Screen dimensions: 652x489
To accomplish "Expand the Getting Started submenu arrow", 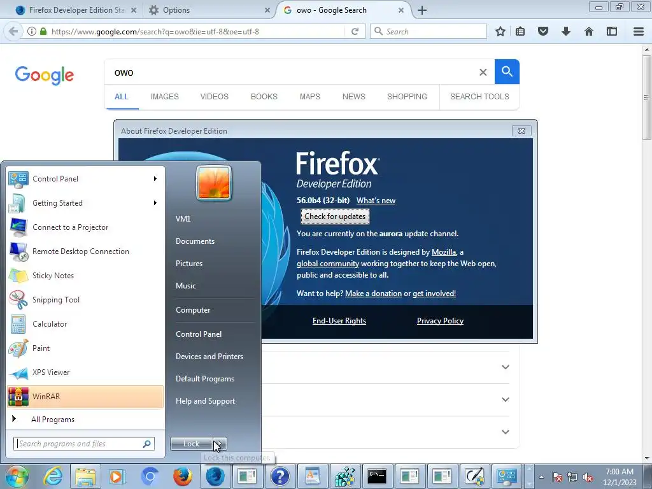I will (x=155, y=203).
